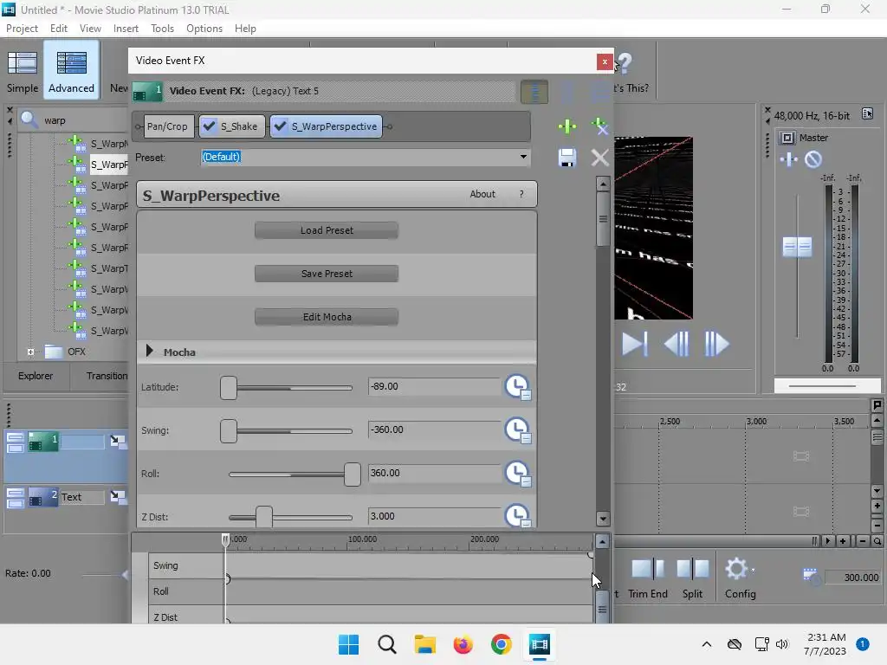Open Options menu
887x665 pixels.
(x=204, y=29)
